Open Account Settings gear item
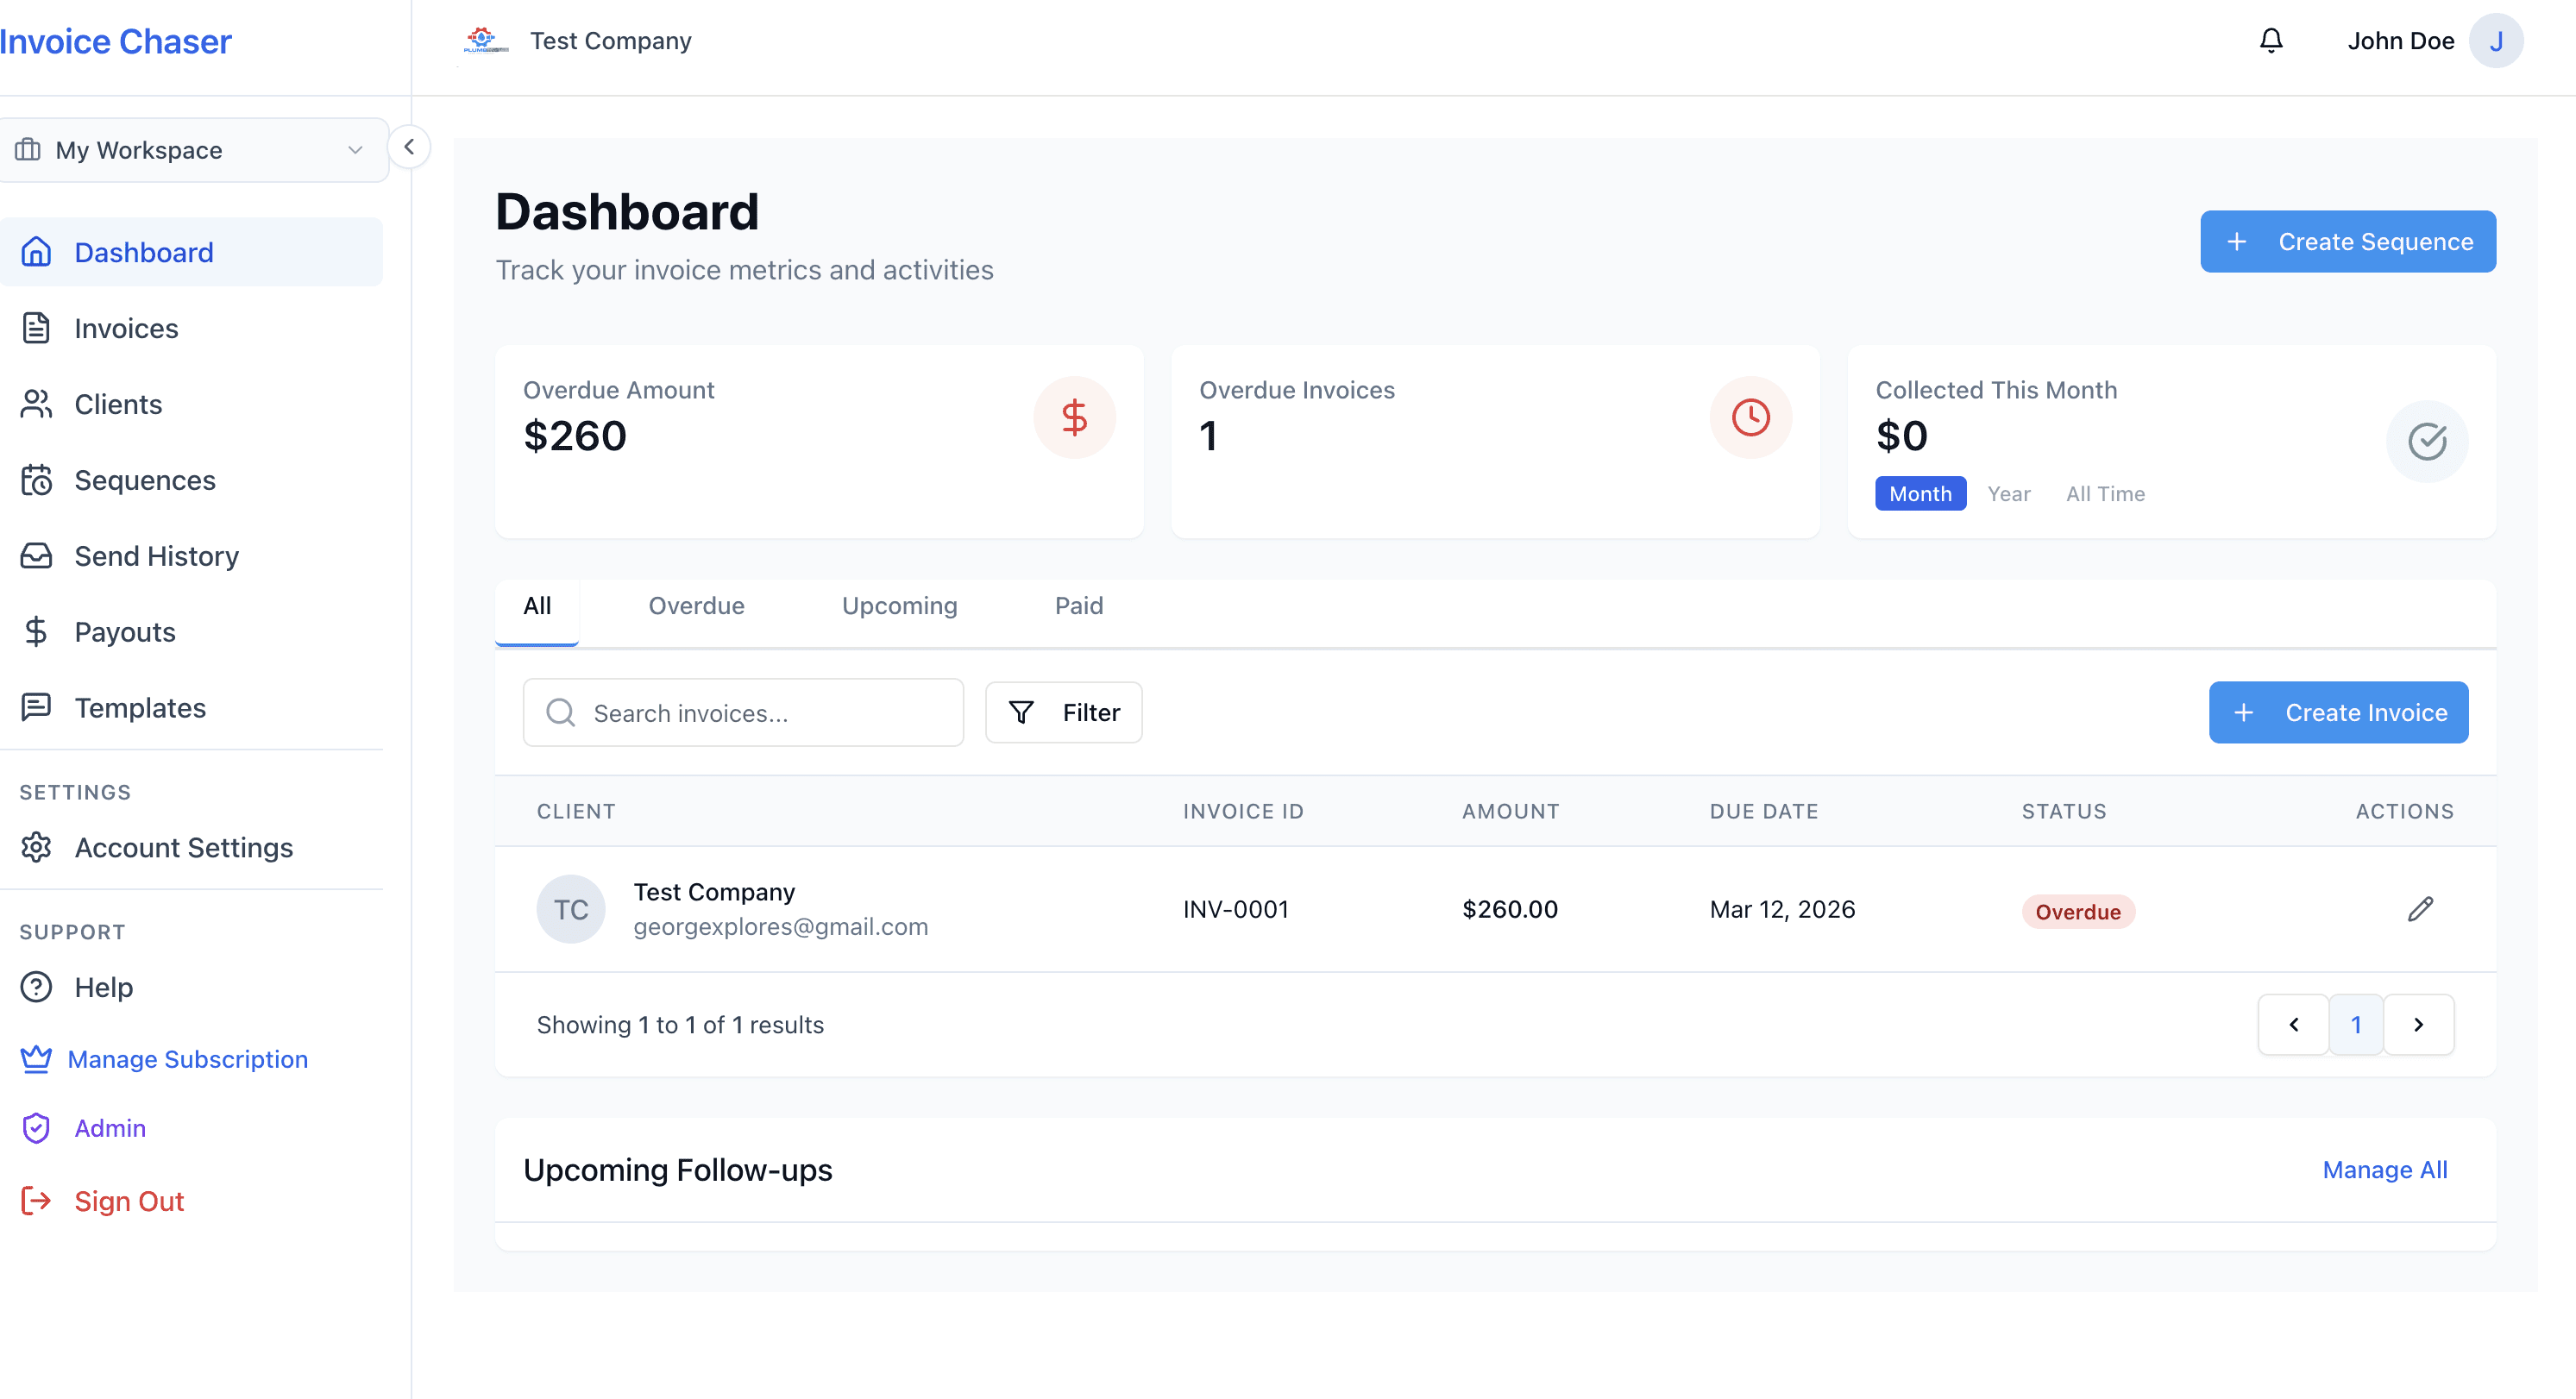2576x1399 pixels. click(183, 848)
